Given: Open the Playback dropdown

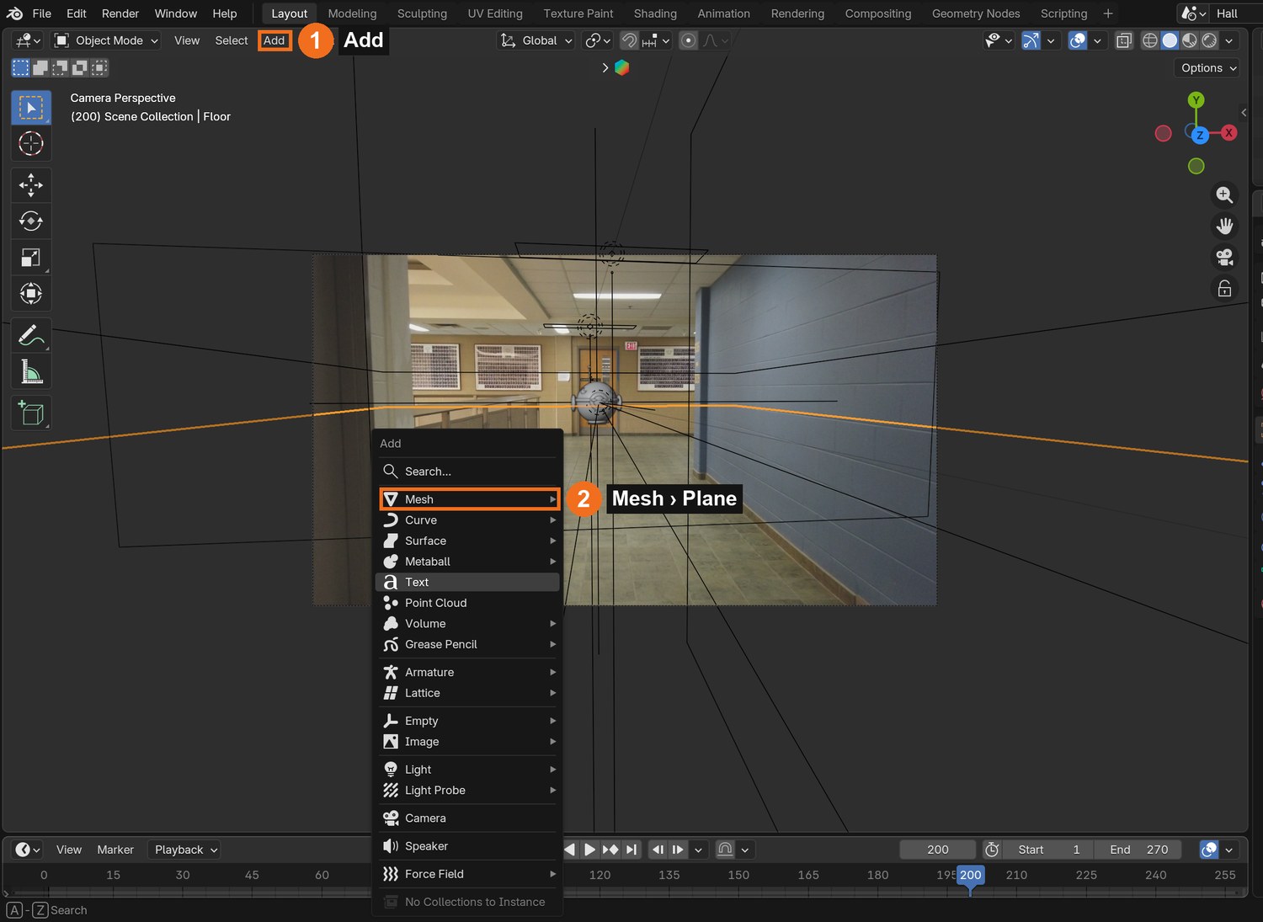Looking at the screenshot, I should [184, 850].
